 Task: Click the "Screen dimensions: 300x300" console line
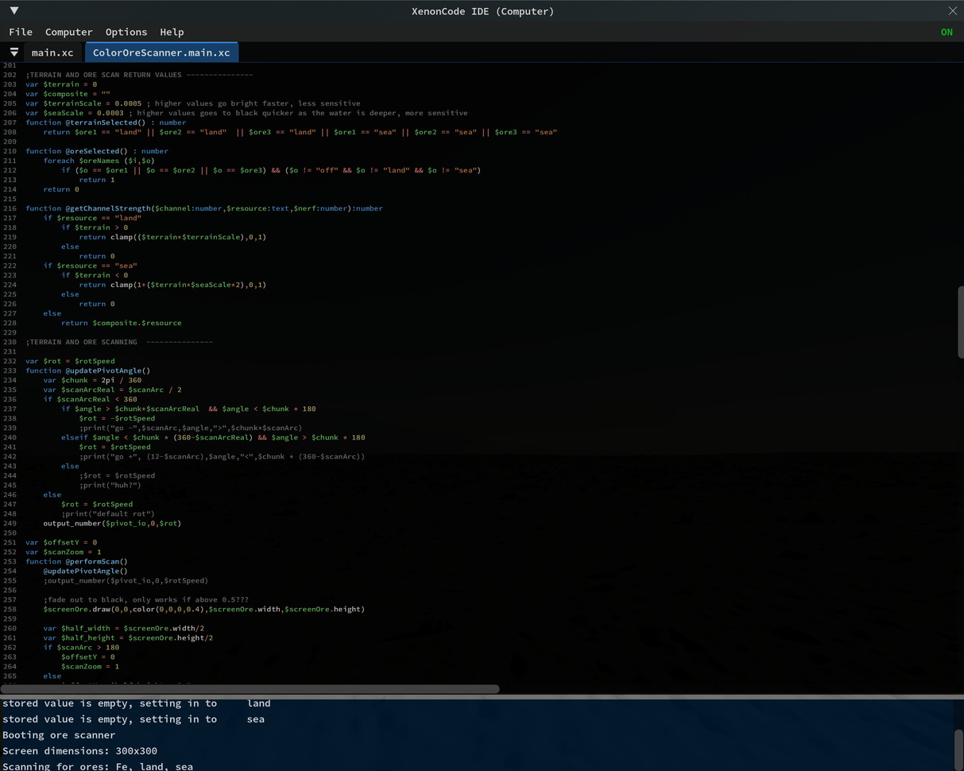79,751
